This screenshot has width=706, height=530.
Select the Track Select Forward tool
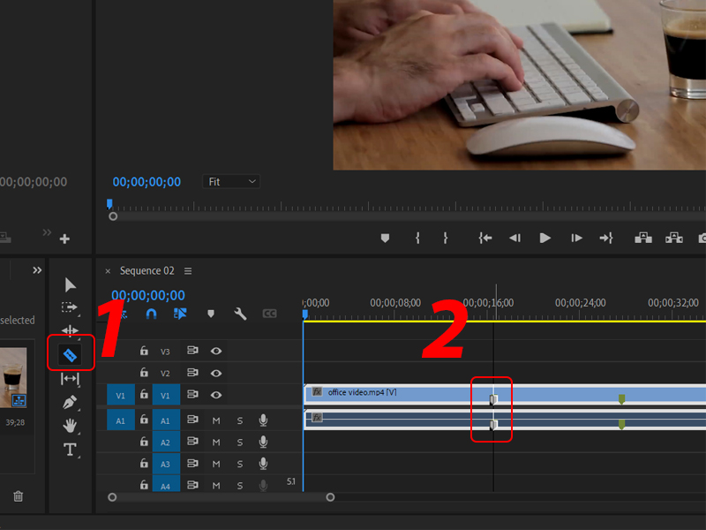(70, 307)
